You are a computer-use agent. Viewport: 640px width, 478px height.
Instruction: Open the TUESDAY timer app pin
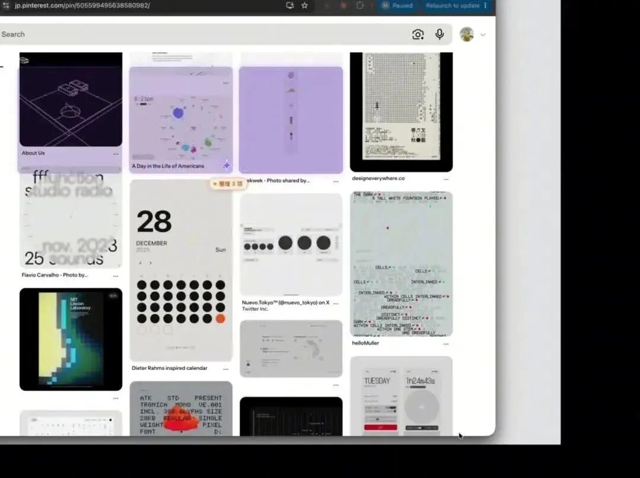point(401,396)
